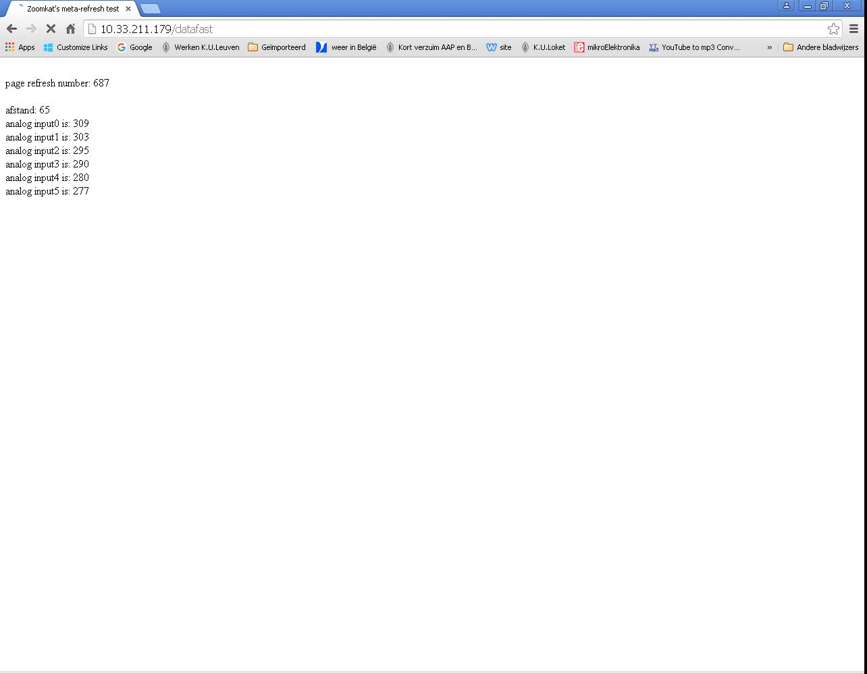Toggle the bookmark star for this page

pyautogui.click(x=833, y=29)
